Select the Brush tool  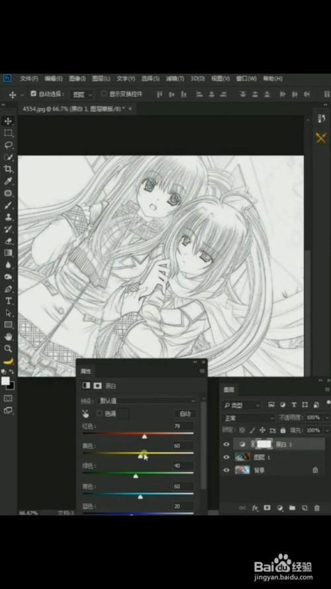point(8,205)
